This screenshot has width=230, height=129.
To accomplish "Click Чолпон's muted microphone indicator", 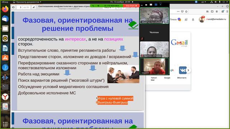I will (x=142, y=39).
